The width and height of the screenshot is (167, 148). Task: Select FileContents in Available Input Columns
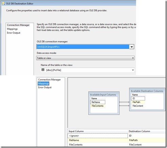(x=97, y=106)
